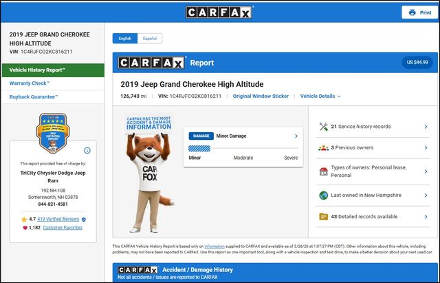Click the people icon for Previous owners

[x=324, y=148]
